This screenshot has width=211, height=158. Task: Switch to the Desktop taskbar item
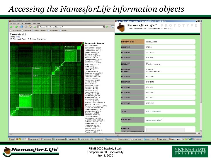[110, 139]
